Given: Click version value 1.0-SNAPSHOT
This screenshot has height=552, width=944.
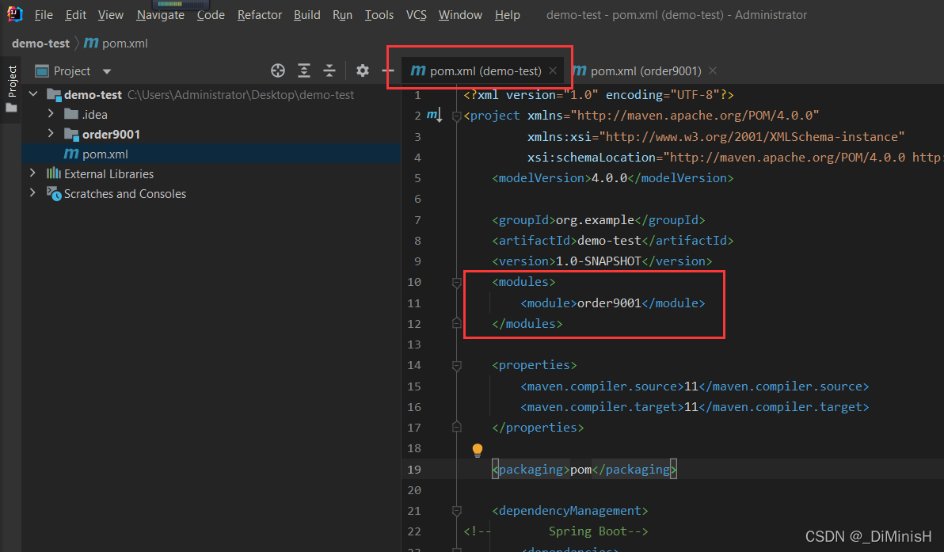Looking at the screenshot, I should pos(599,261).
